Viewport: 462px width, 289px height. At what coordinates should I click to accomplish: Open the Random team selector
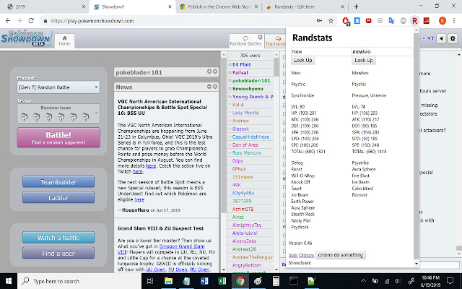(58, 113)
